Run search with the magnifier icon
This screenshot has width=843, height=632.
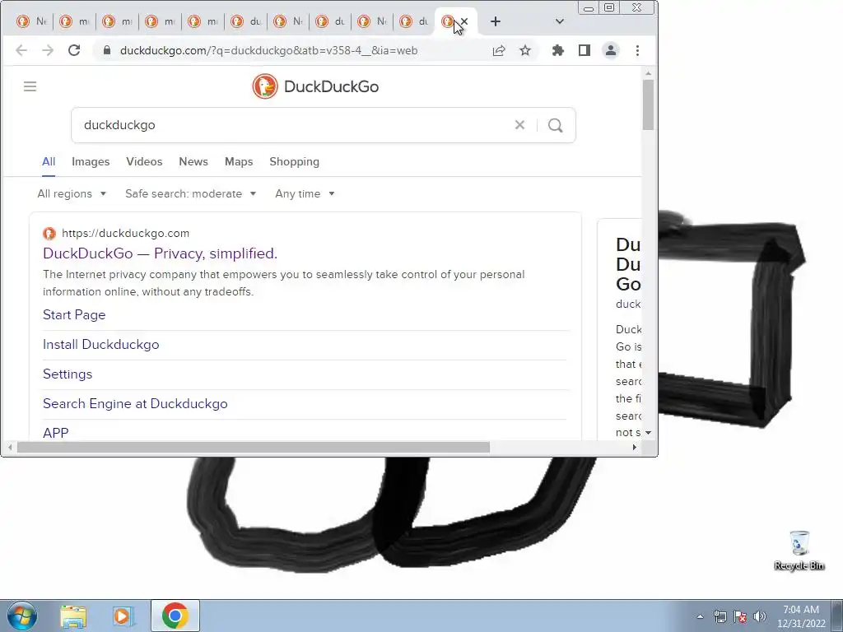click(556, 125)
